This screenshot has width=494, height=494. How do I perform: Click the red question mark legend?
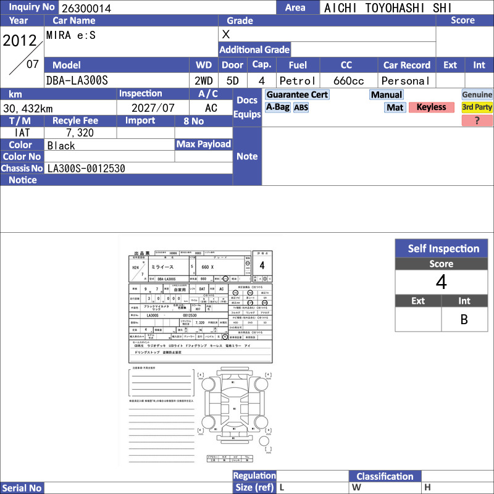(x=477, y=120)
